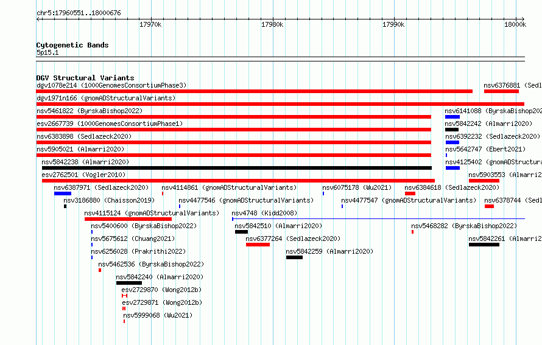Click the 18000k ruler marker
Image resolution: width=542 pixels, height=345 pixels.
click(515, 24)
